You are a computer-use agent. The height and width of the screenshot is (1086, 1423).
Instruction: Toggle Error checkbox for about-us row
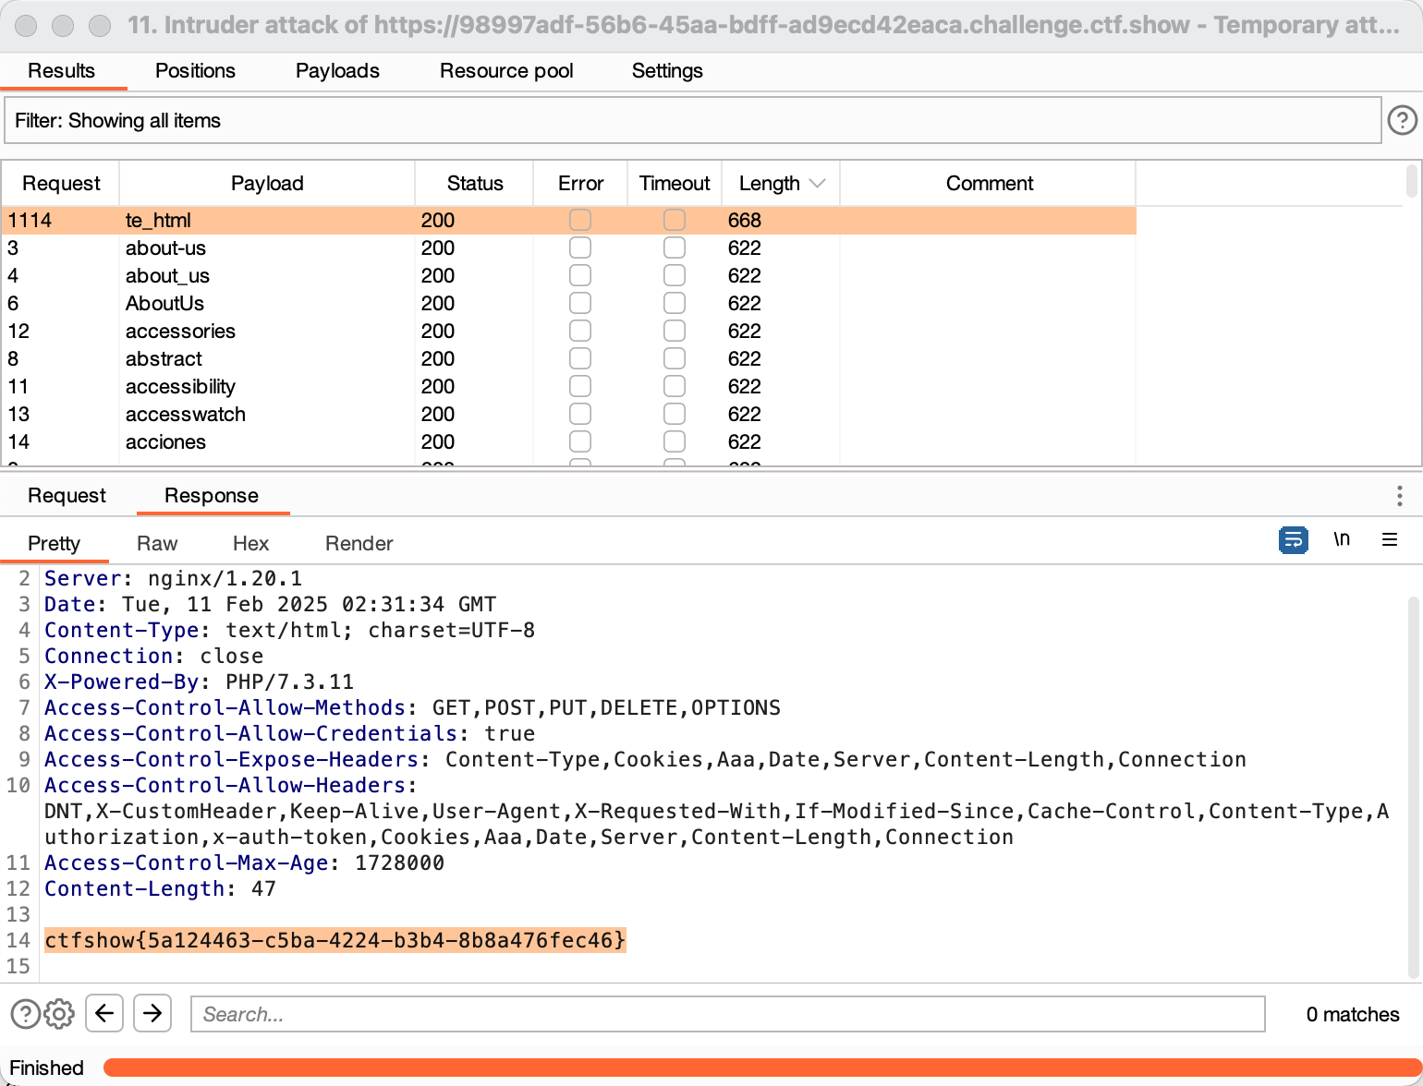[580, 247]
